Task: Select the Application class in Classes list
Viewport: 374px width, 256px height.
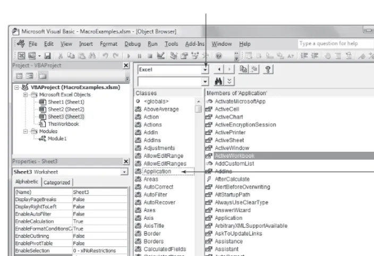Action: coord(157,172)
